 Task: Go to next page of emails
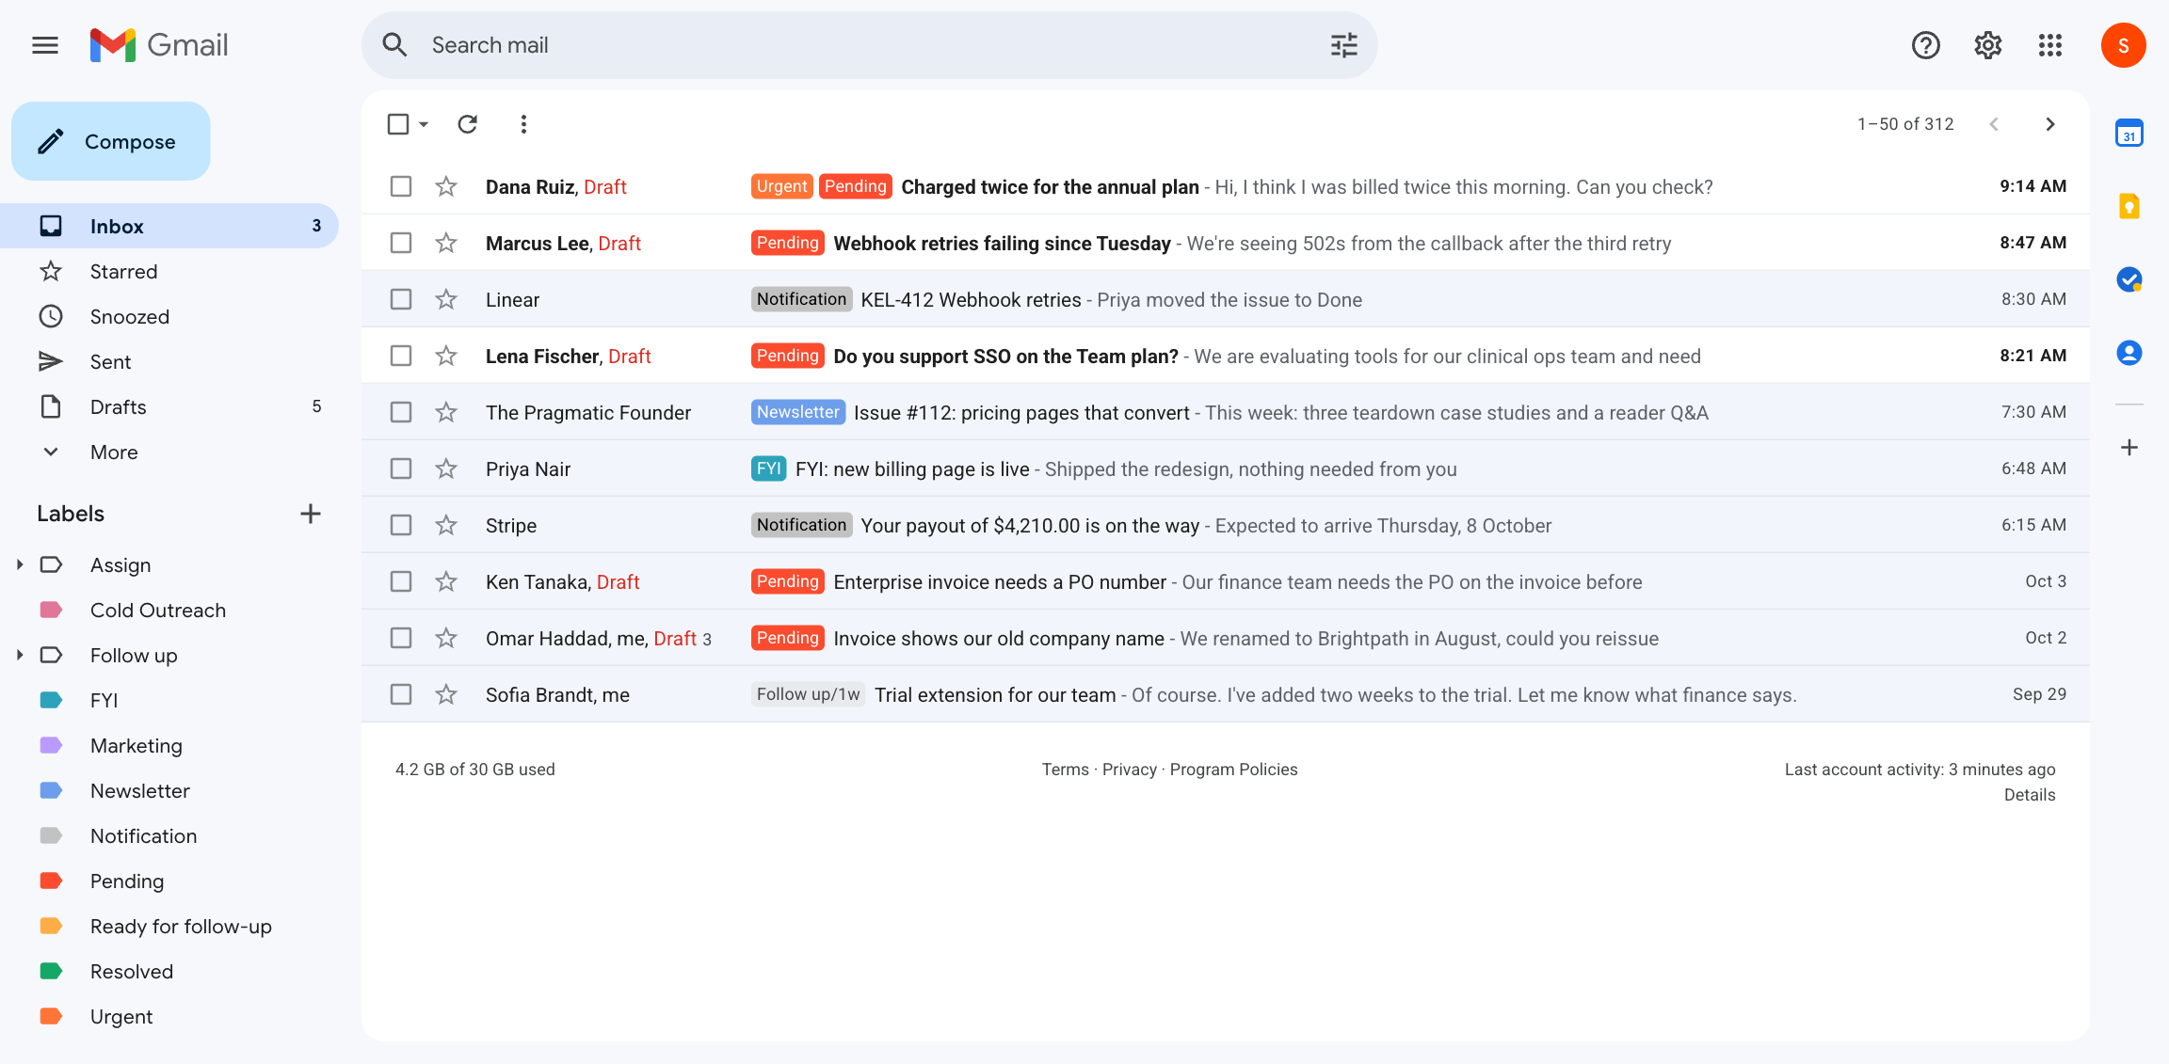coord(2049,124)
